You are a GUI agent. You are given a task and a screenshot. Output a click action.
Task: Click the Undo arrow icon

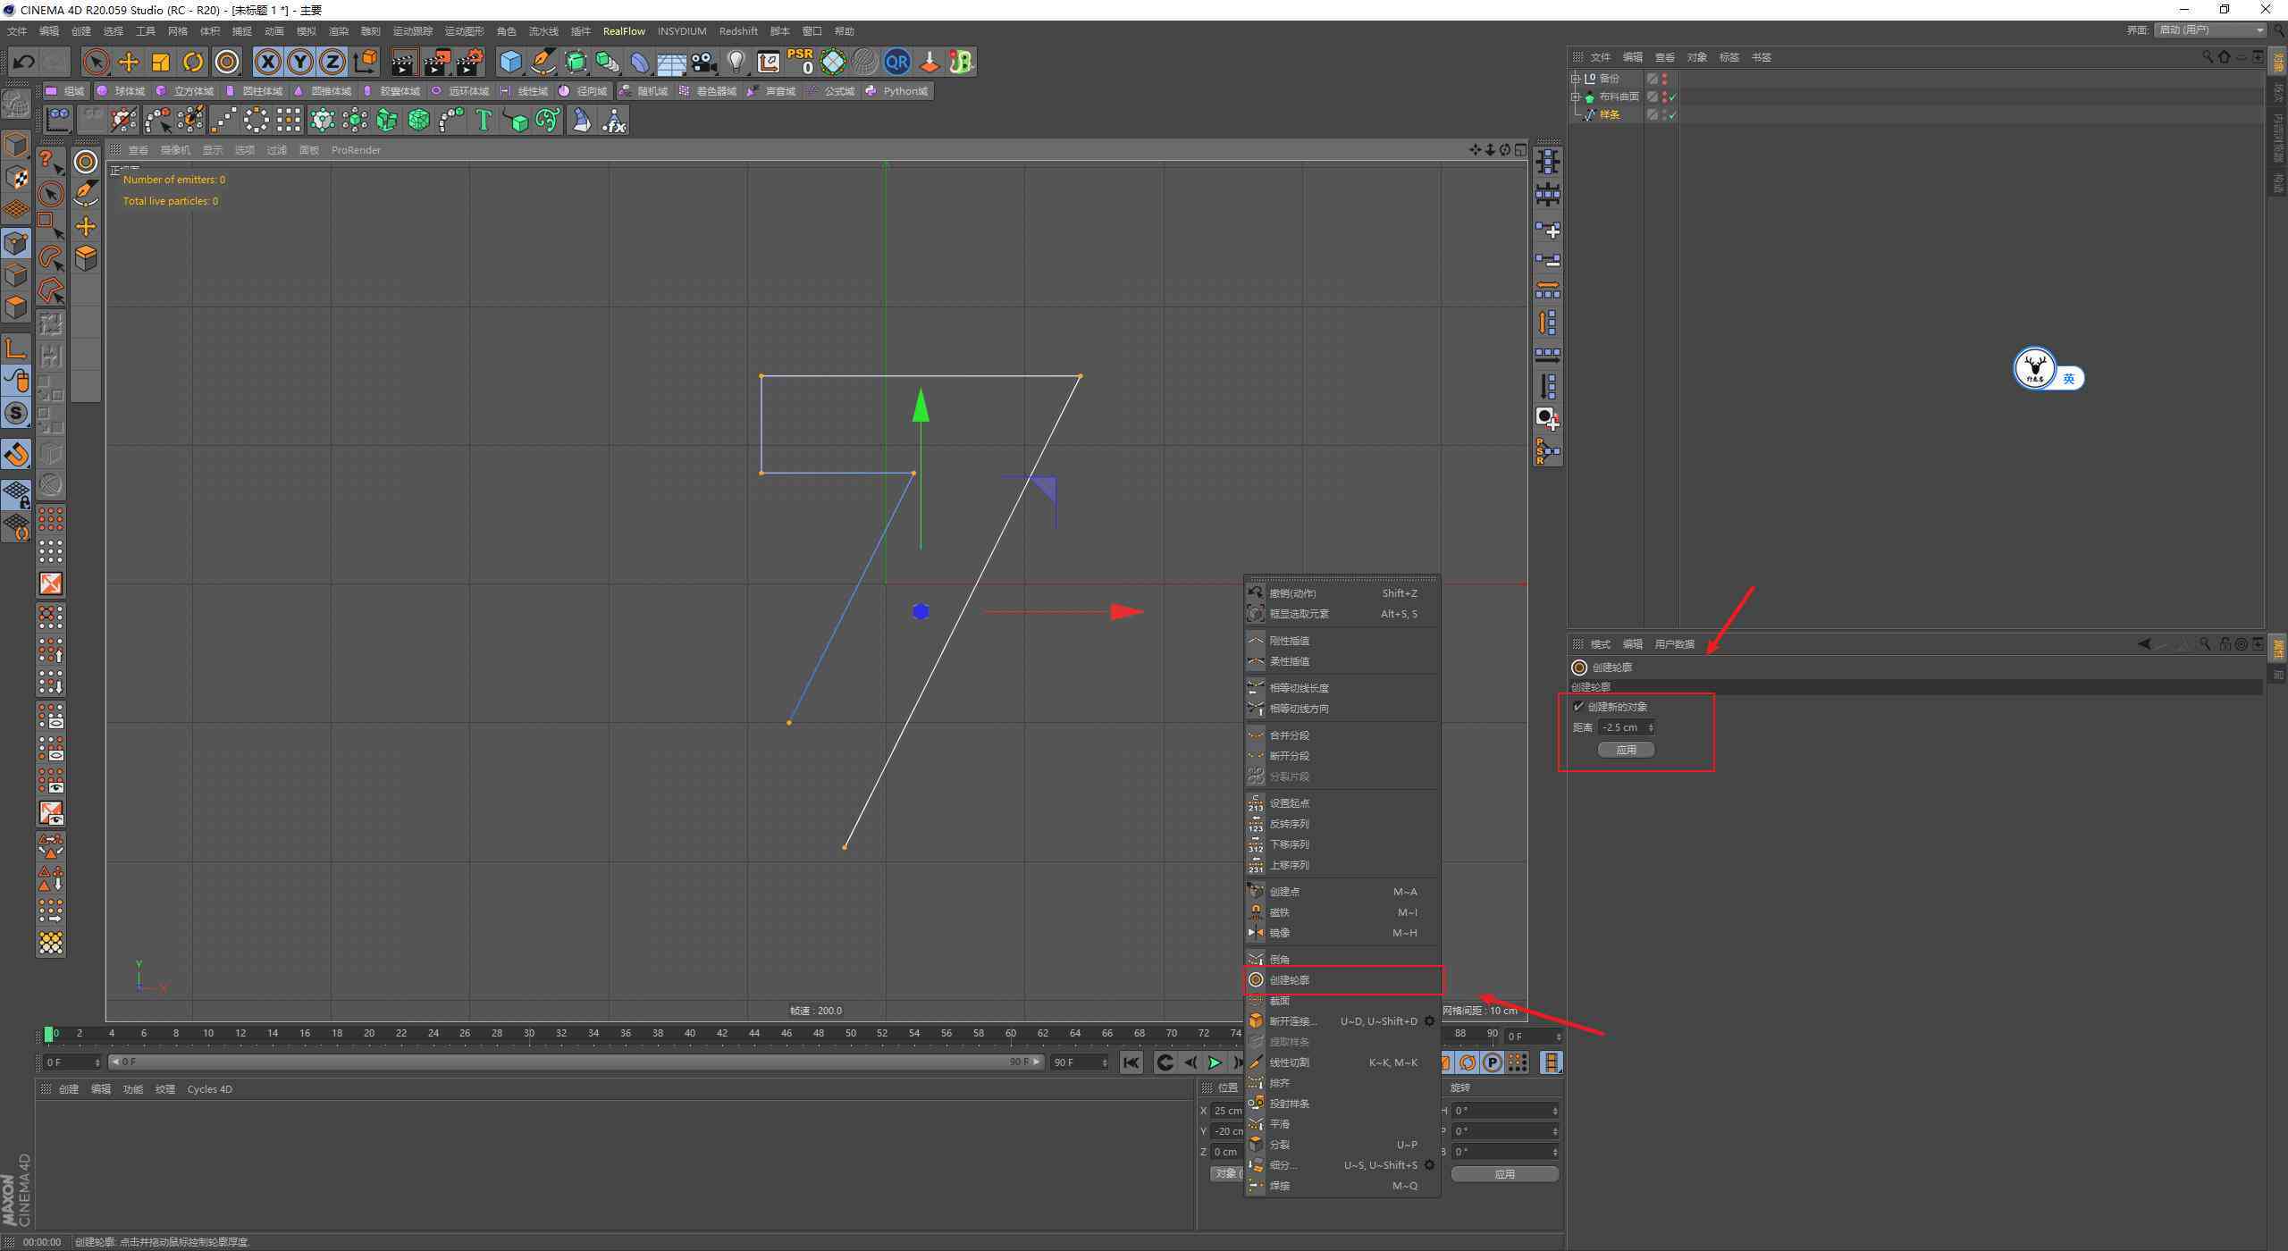coord(24,62)
